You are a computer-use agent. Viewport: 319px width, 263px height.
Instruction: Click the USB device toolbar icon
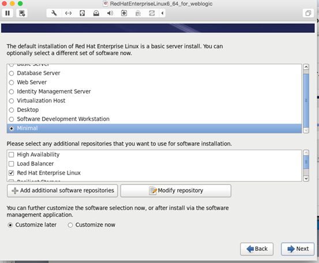tap(138, 13)
